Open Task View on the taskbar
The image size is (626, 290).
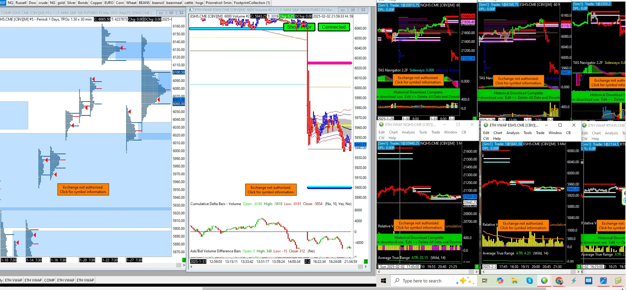(484, 281)
